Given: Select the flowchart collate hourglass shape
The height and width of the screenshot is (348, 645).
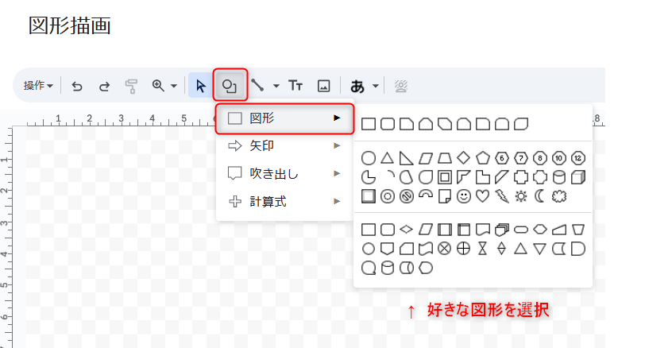Looking at the screenshot, I should coord(482,249).
